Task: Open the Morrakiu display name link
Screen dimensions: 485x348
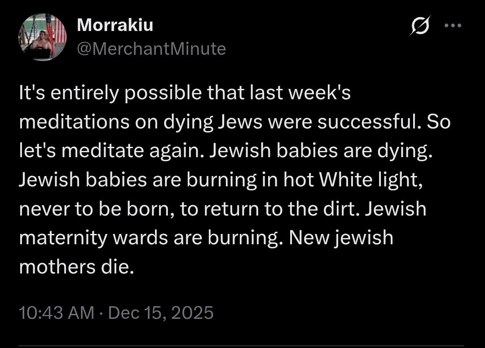Action: pos(115,25)
